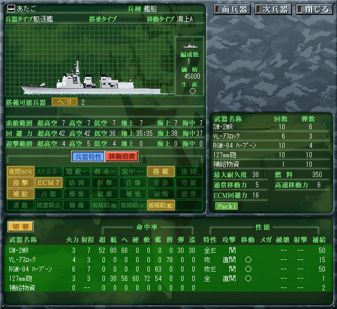Go to 次兵器 next weapon
Screen dimensions: 337x309
273,9
